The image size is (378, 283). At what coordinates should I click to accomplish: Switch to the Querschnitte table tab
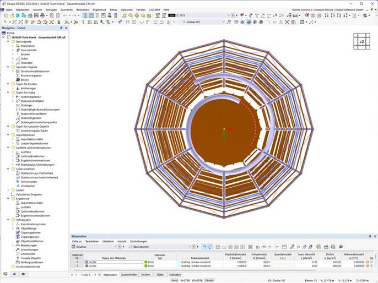(x=129, y=275)
